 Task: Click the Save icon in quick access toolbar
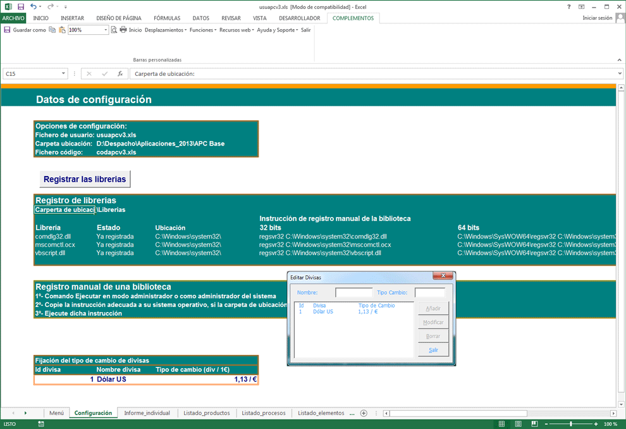pyautogui.click(x=21, y=7)
